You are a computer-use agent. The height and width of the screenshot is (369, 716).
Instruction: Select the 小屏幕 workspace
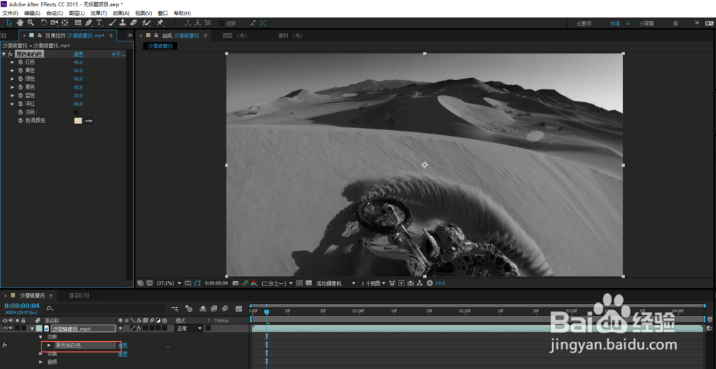pos(647,24)
